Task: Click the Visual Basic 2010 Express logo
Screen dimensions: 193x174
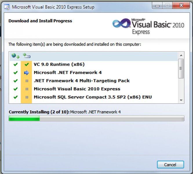Action: click(x=148, y=26)
